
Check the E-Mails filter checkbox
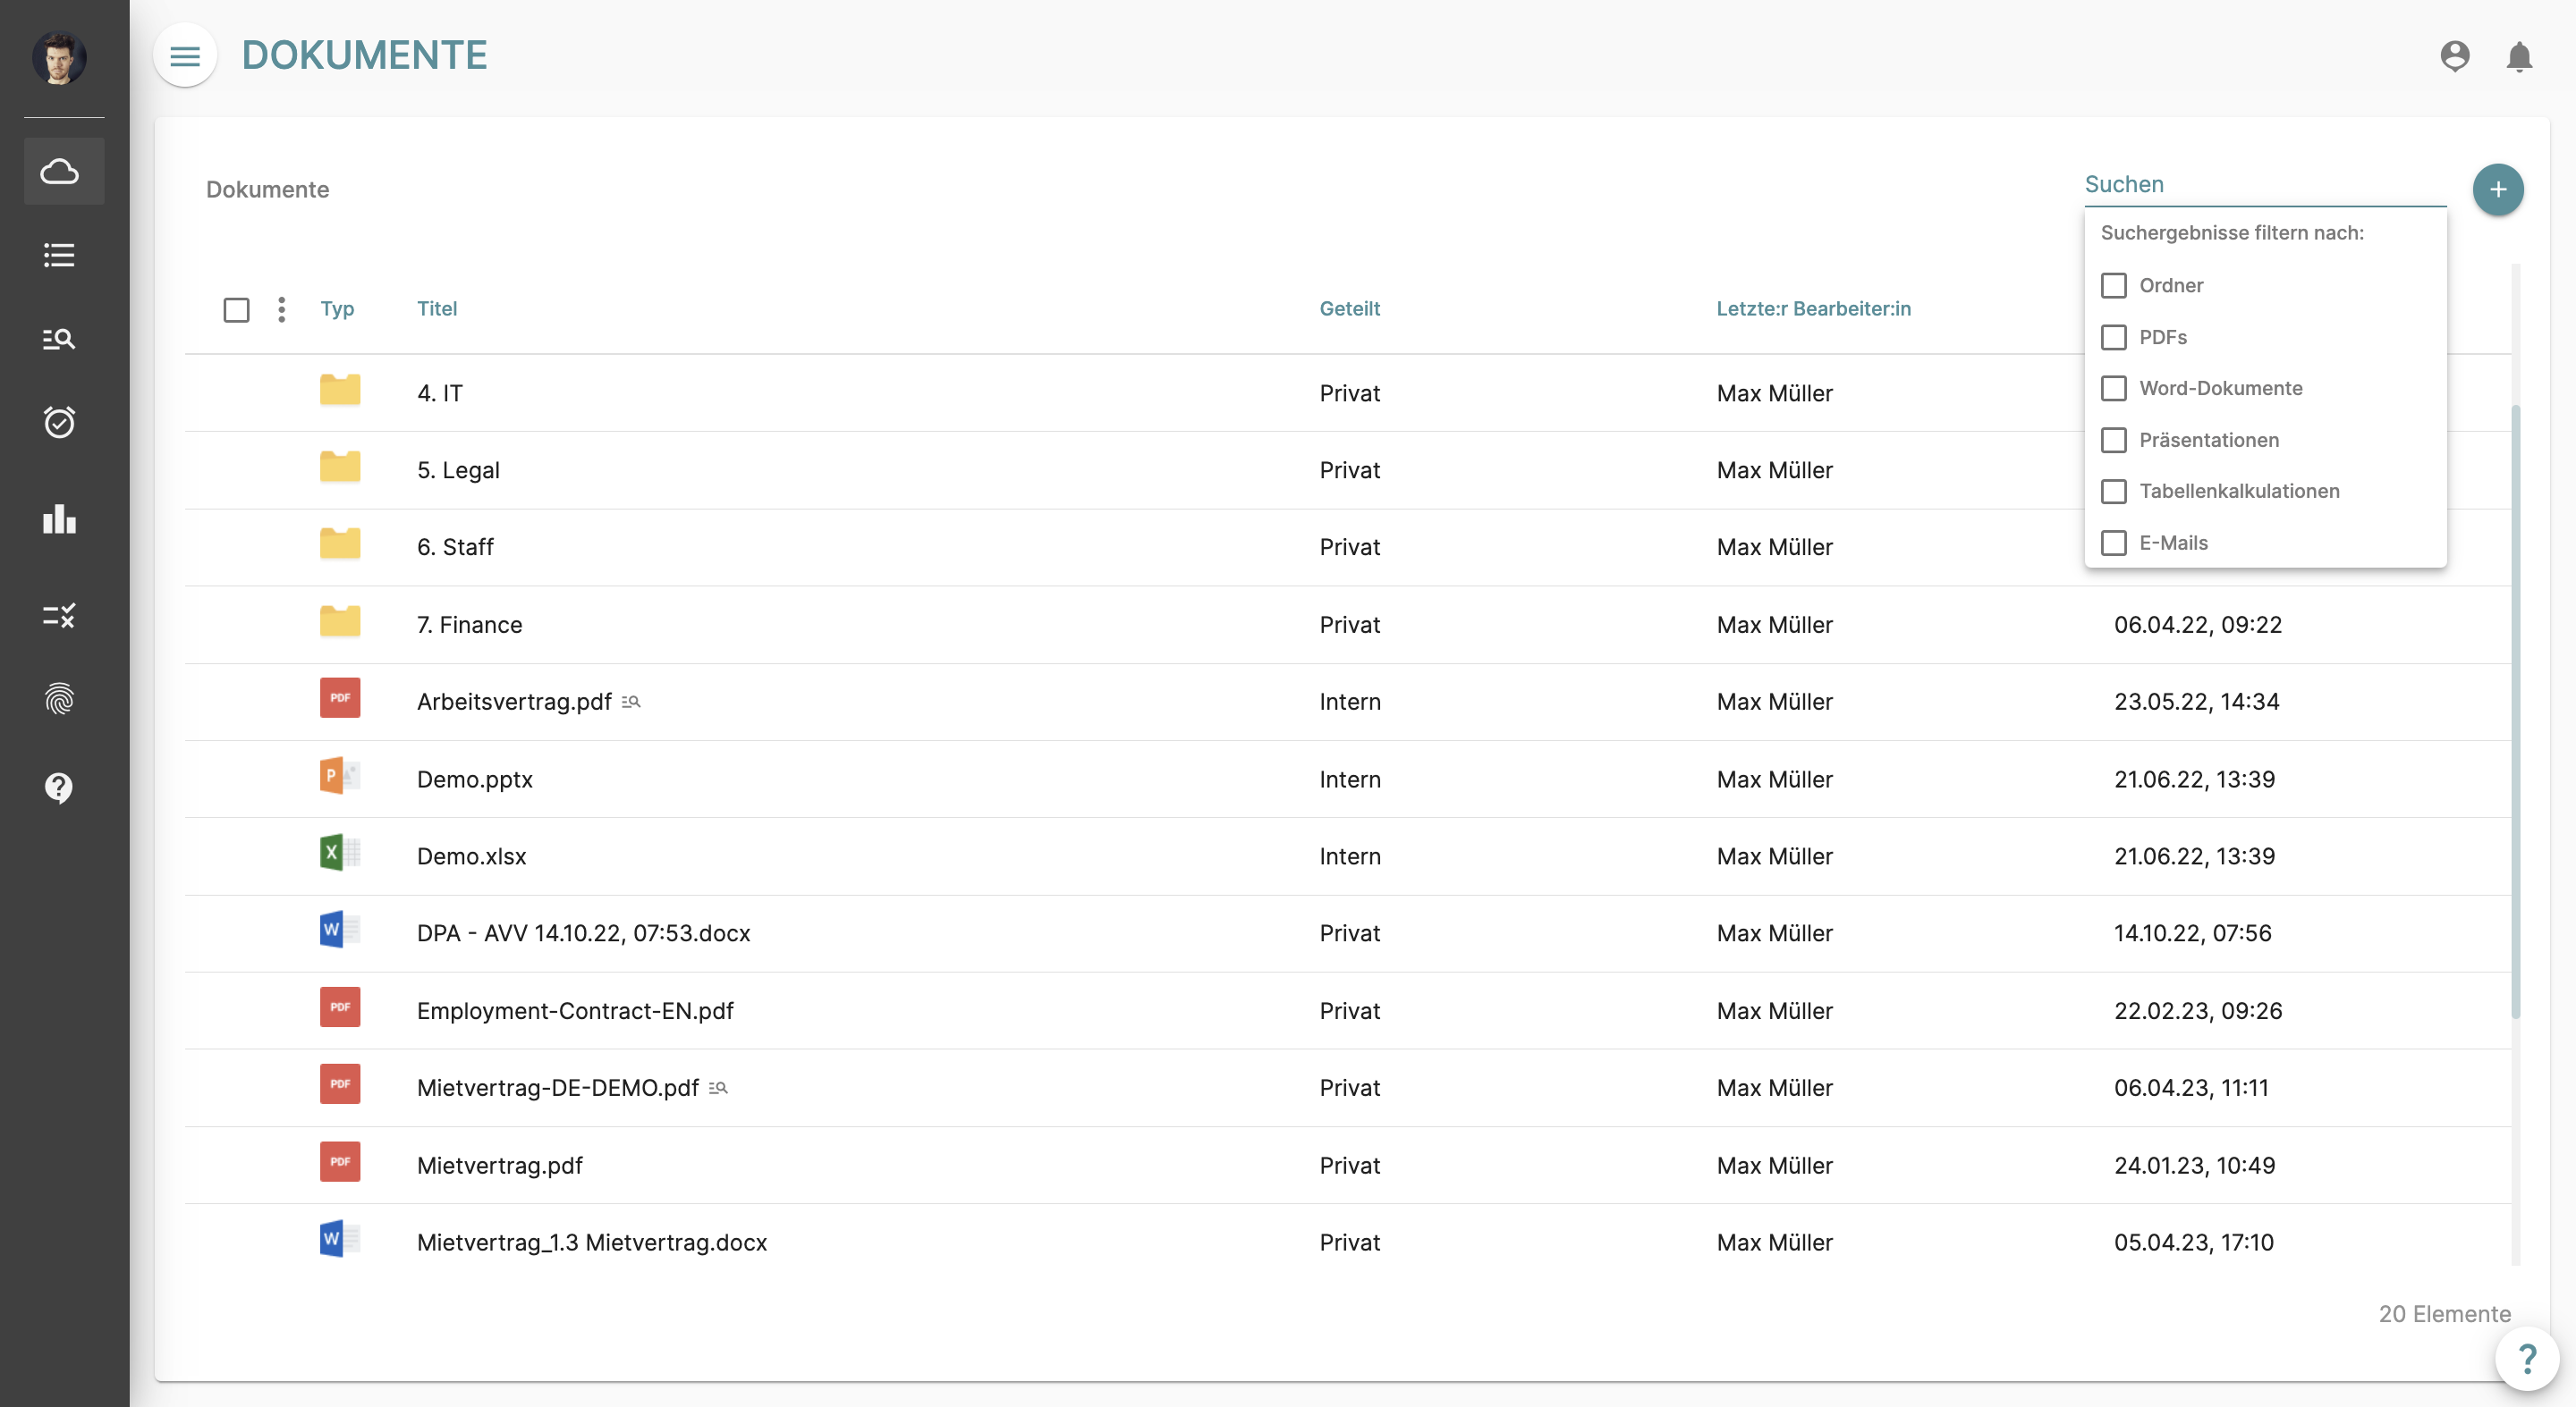click(x=2114, y=543)
